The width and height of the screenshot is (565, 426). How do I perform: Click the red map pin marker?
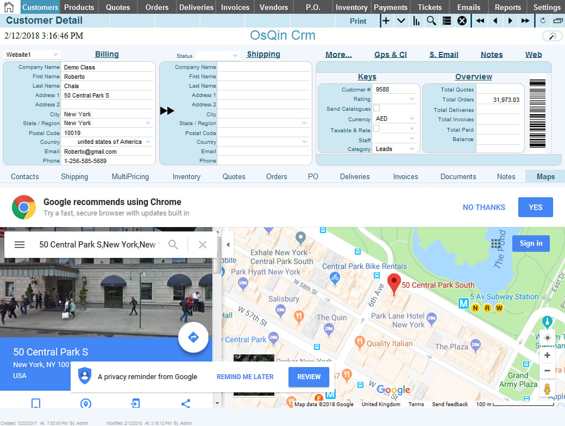[394, 284]
